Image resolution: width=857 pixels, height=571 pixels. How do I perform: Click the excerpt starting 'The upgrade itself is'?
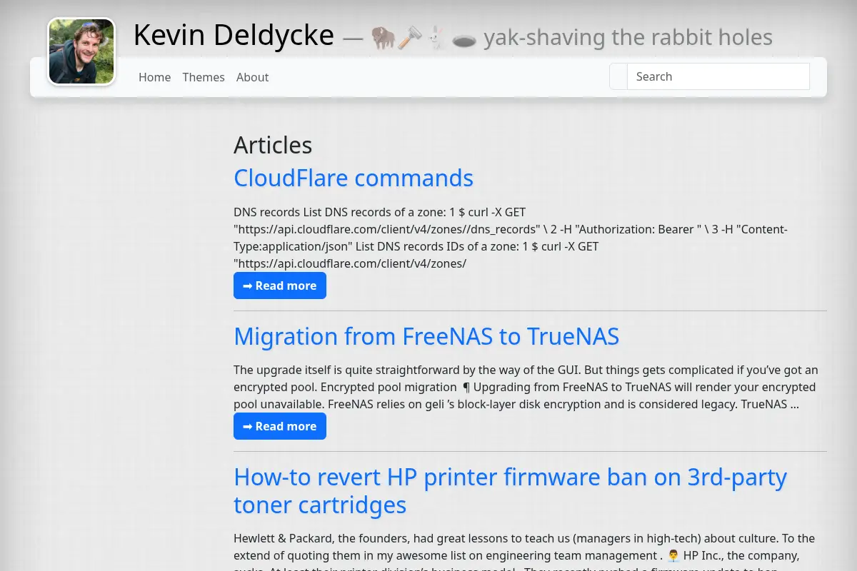526,387
